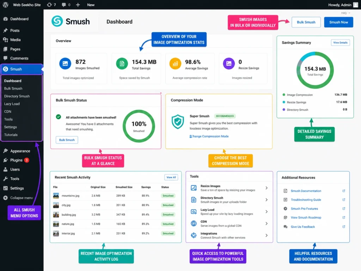Open CDN submenu item in sidebar
The image size is (361, 271).
(8, 112)
